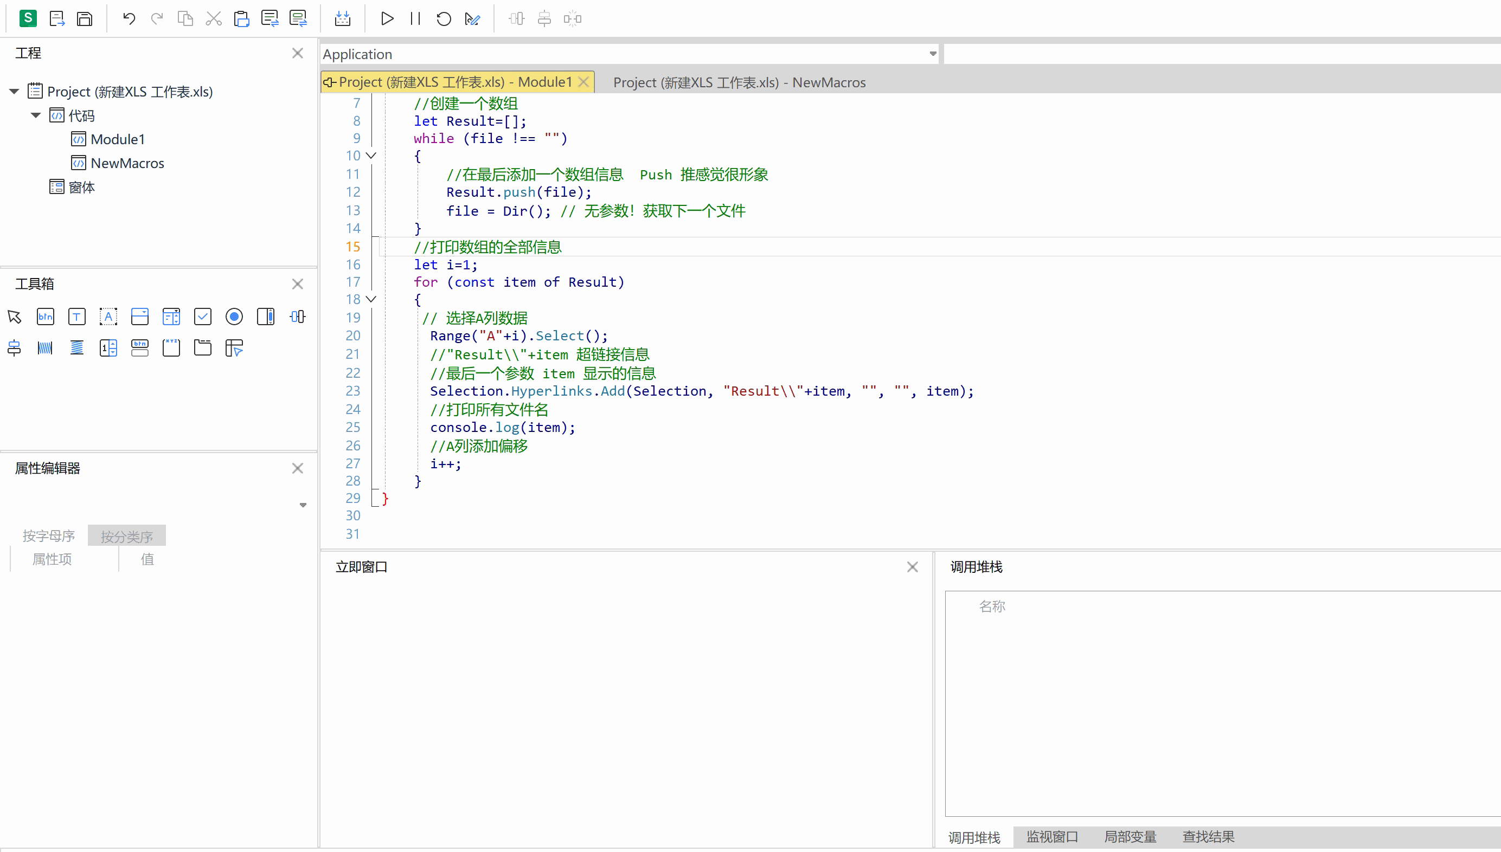1501x852 pixels.
Task: Select the TextBox control in toolbox
Action: [x=76, y=317]
